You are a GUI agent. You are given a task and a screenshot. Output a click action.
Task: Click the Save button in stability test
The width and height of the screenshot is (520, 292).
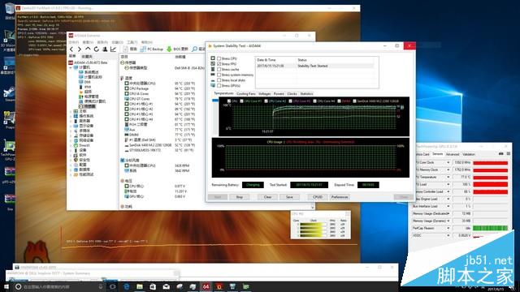[289, 197]
